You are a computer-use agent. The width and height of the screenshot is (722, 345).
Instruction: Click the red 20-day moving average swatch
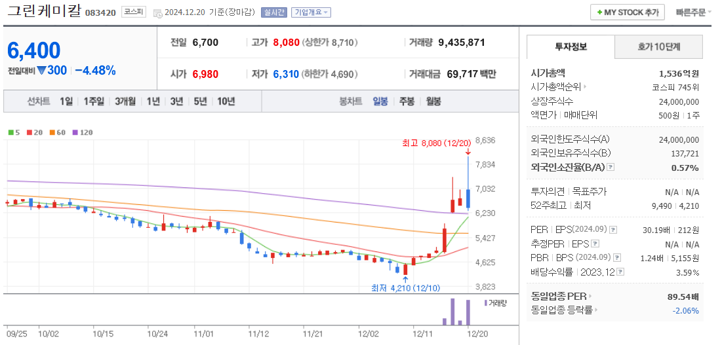(x=29, y=132)
